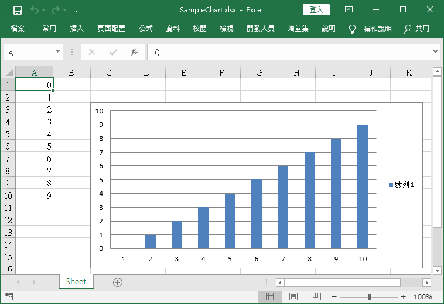Expand the formula bar chevron

(435, 52)
